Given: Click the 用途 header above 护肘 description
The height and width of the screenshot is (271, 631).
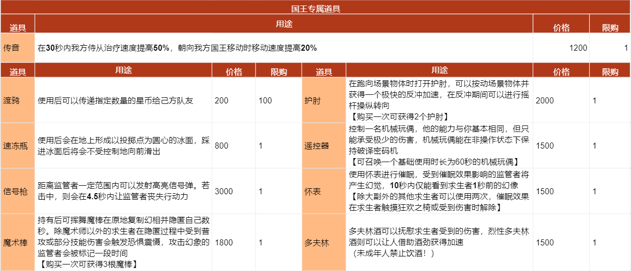Looking at the screenshot, I should point(439,70).
